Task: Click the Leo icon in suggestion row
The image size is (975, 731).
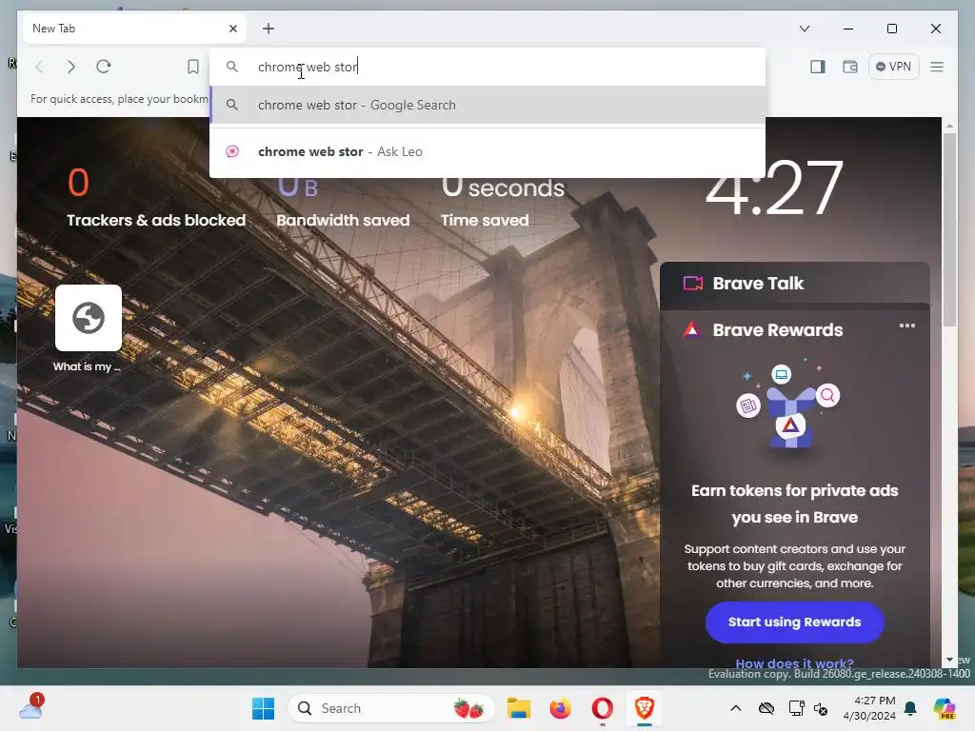Action: click(232, 151)
